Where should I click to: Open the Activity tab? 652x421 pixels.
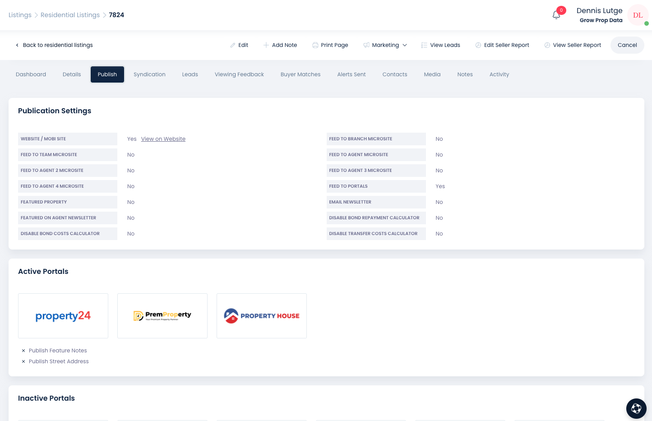[499, 74]
